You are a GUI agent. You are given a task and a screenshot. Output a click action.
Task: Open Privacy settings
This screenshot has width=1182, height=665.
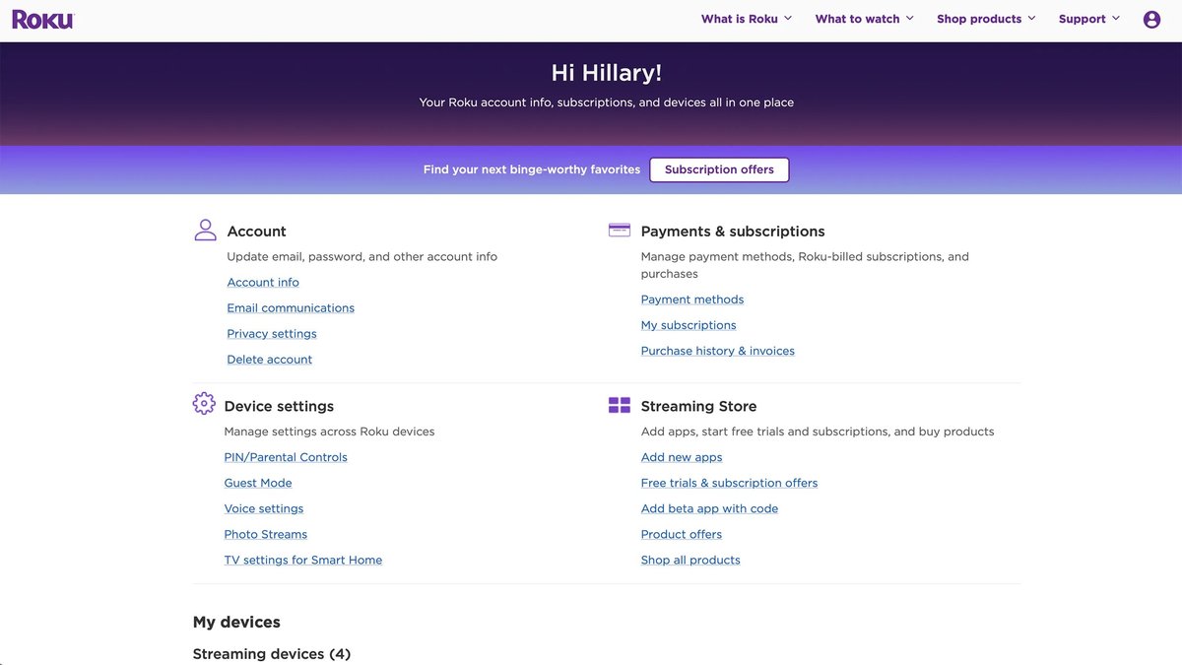point(271,333)
